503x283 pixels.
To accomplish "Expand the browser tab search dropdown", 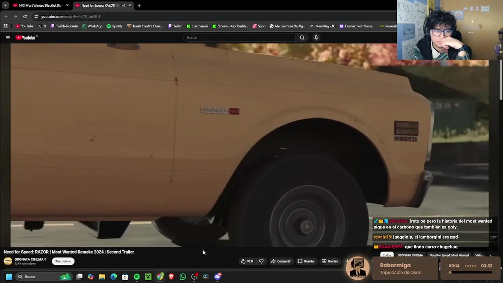I will (6, 6).
